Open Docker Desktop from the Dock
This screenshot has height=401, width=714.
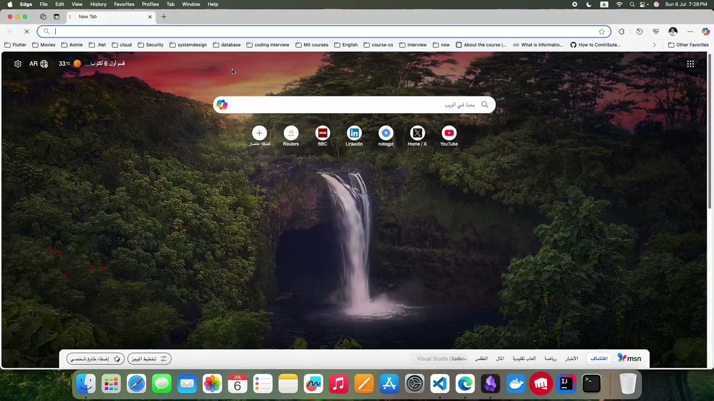[515, 384]
